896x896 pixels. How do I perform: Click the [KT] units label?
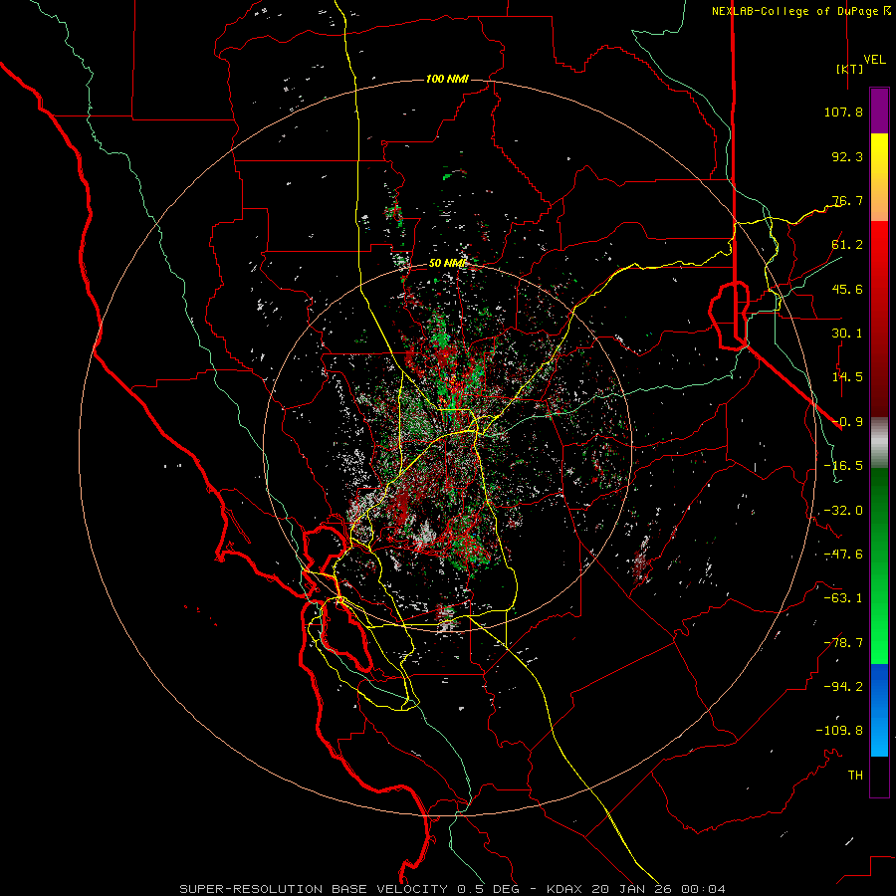(x=849, y=69)
